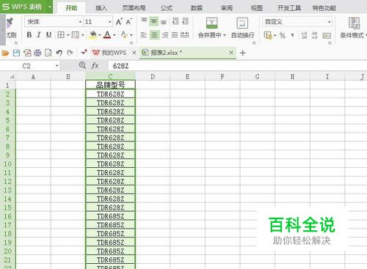Decrease decimal places
Image resolution: width=367 pixels, height=269 pixels.
pyautogui.click(x=315, y=35)
